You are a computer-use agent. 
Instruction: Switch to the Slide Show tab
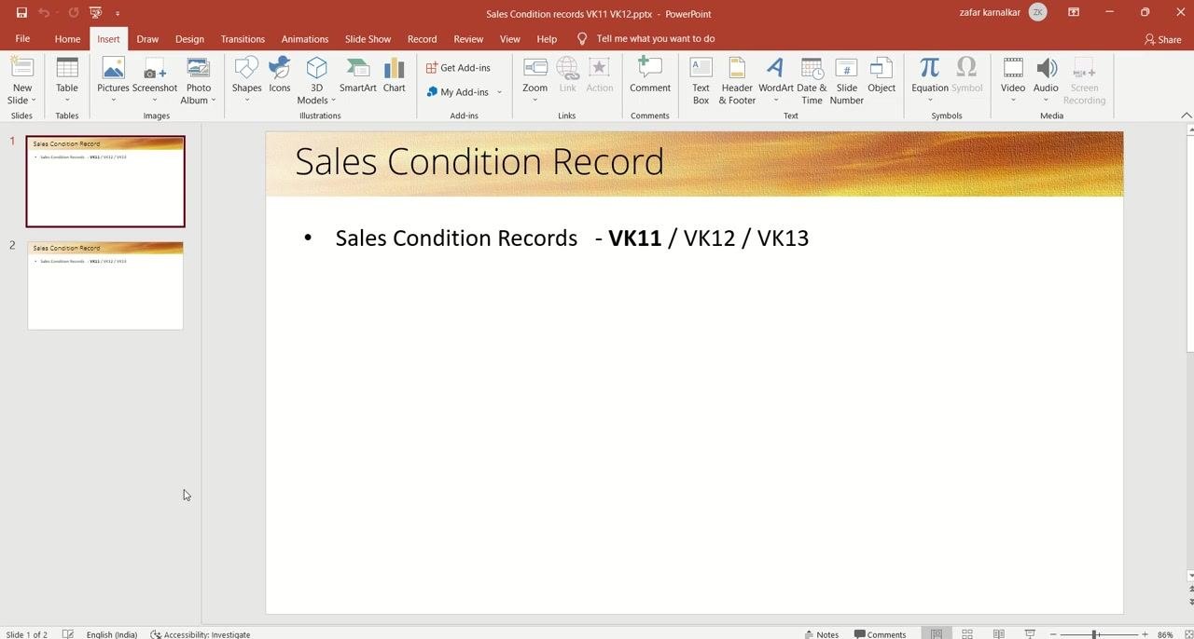point(368,39)
